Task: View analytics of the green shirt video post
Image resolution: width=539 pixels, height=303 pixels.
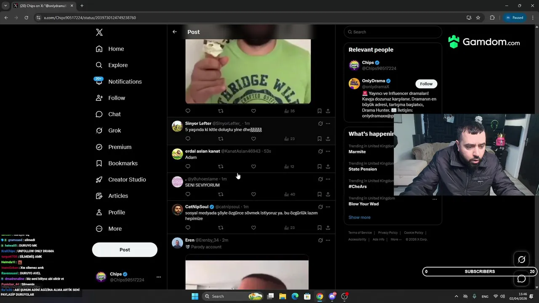Action: 290,111
